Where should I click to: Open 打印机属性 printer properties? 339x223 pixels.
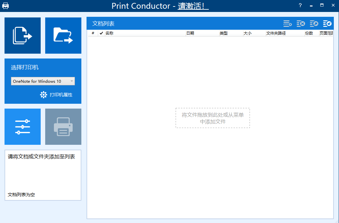click(57, 95)
